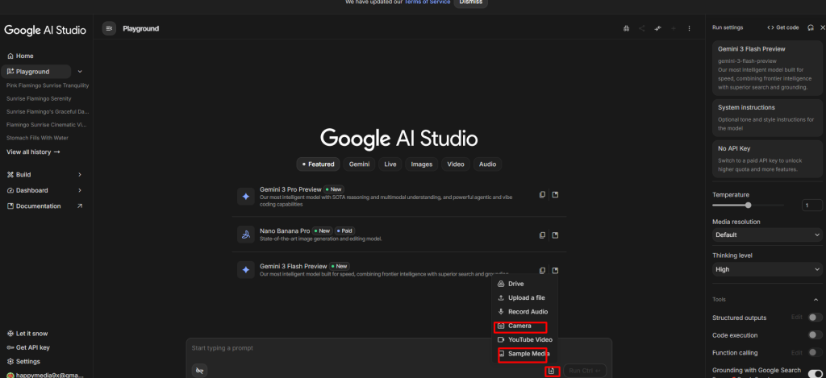Select the Images category tab

coord(420,164)
